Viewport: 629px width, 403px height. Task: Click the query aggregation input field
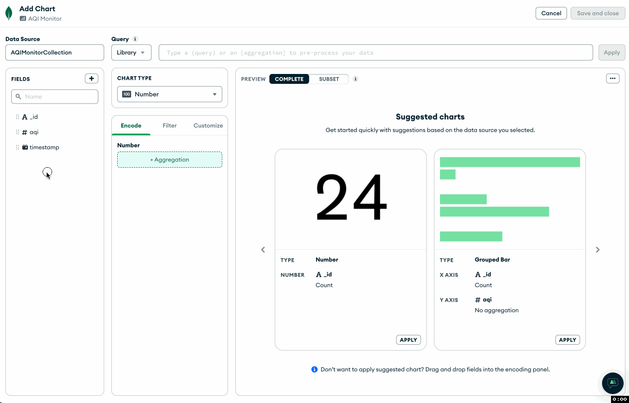click(x=375, y=52)
